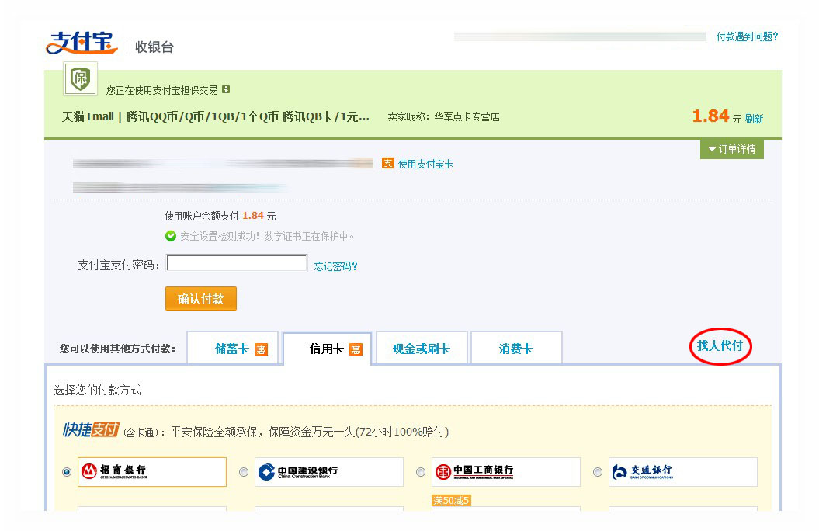Focus the 支付宝支付密码 input field
The image size is (819, 531).
coord(237,263)
